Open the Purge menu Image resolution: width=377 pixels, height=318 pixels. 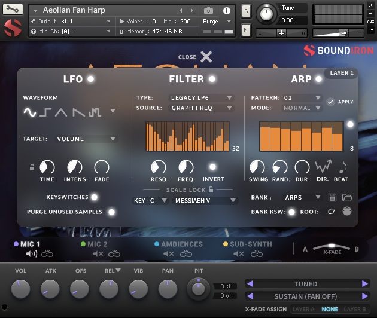217,22
